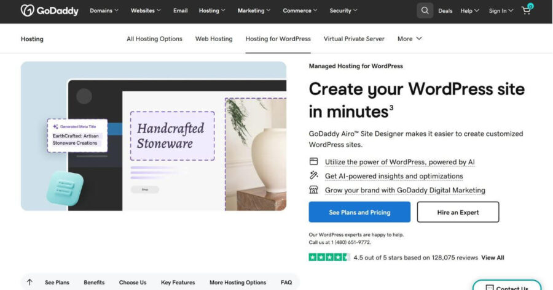Open the Help dropdown
Screen dimensions: 553x290
point(469,11)
